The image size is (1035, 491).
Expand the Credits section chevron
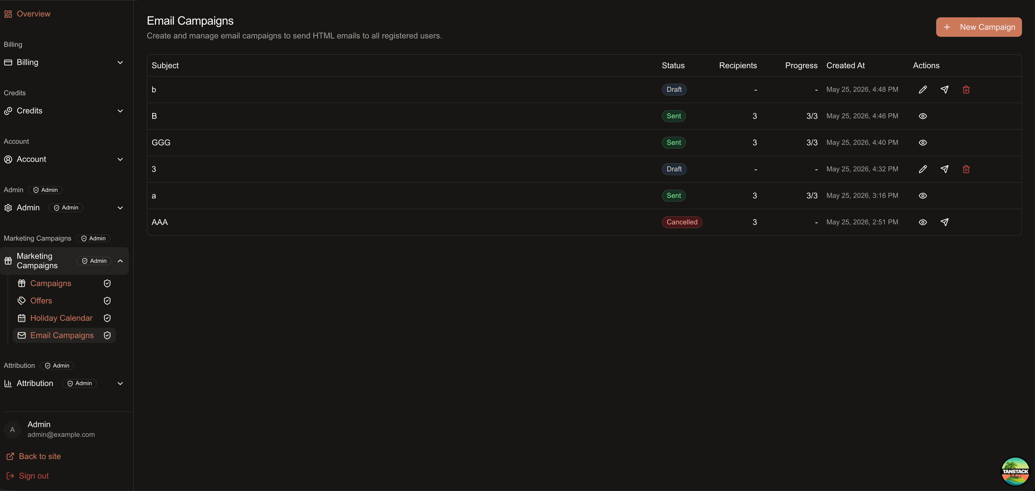[x=120, y=111]
